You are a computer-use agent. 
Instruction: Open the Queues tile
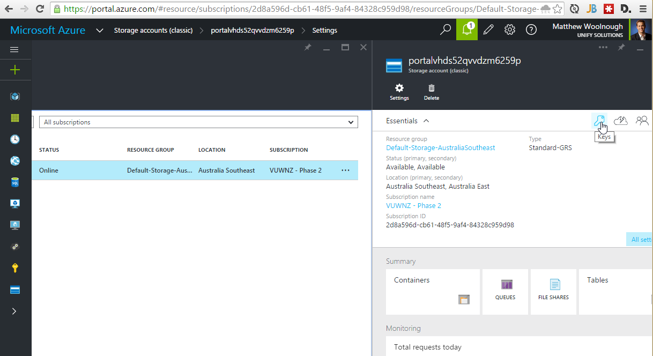[x=505, y=292]
